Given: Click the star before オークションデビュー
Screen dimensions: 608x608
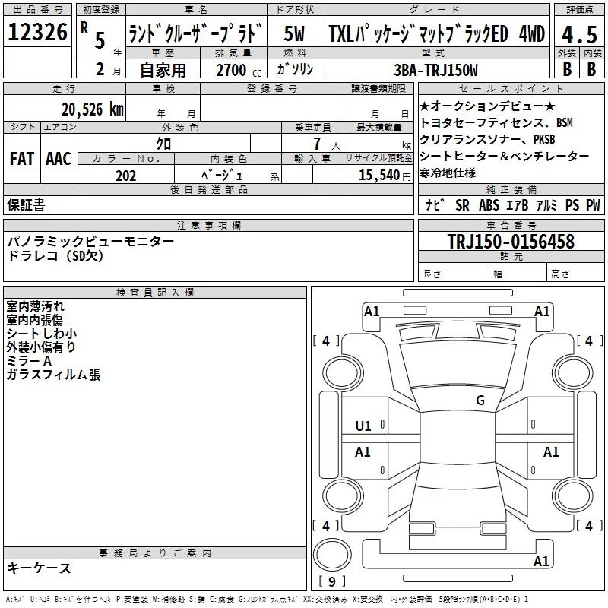Looking at the screenshot, I should (425, 105).
